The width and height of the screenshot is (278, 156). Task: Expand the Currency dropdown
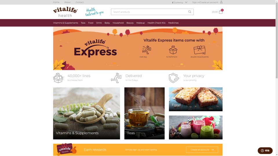click(180, 2)
